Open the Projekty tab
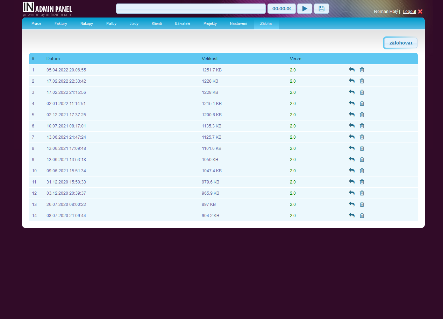This screenshot has height=319, width=443. point(210,23)
